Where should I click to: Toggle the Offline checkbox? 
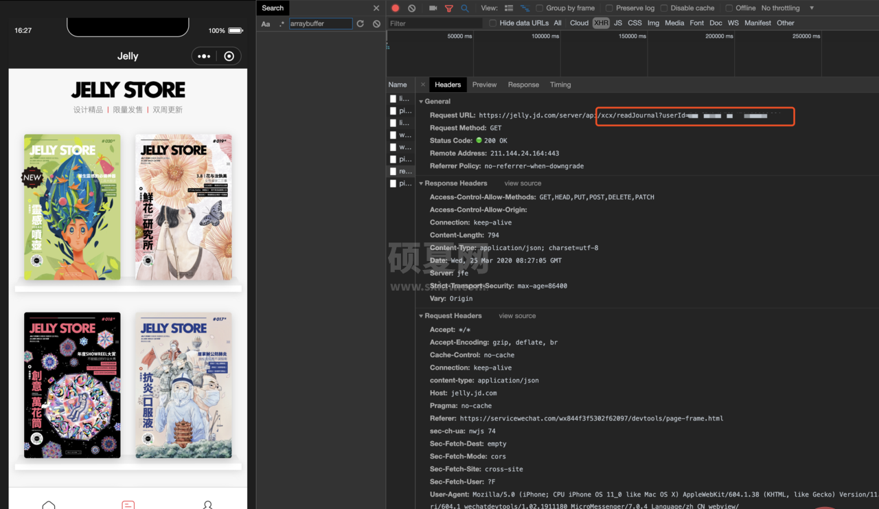[x=729, y=8]
